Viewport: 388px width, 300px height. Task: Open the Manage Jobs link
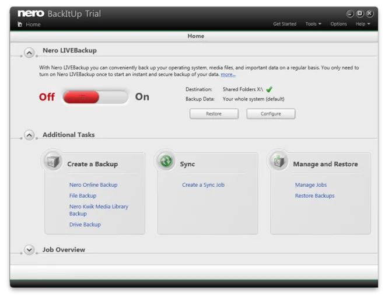click(311, 185)
